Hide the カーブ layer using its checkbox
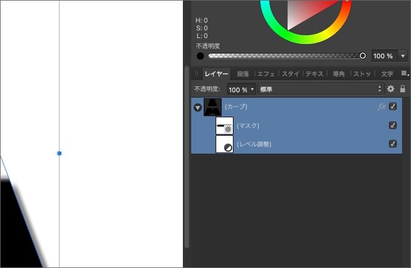 393,107
